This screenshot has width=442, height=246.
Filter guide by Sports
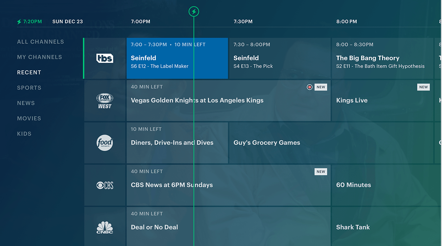coord(29,88)
